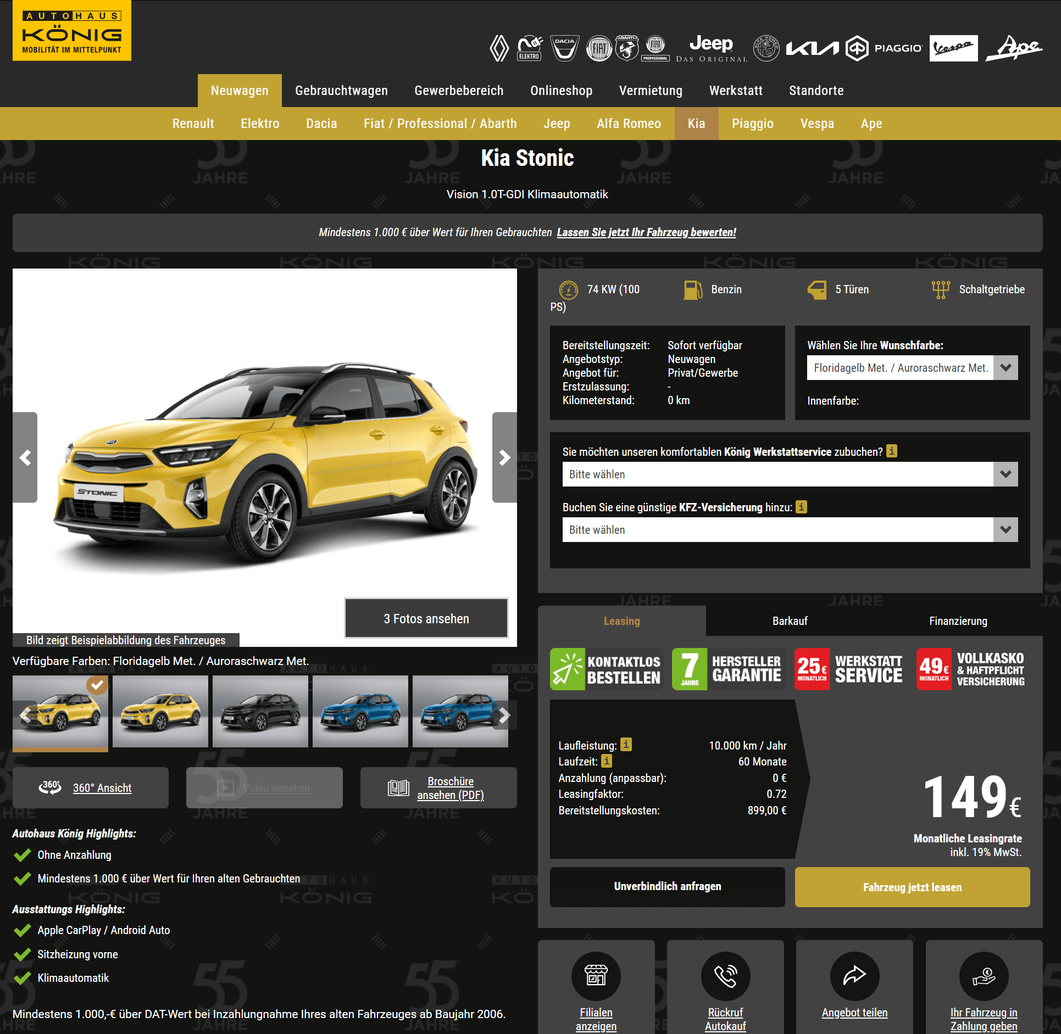
Task: Click the 7 Jahre Hersteller Garantie badge
Action: click(729, 669)
